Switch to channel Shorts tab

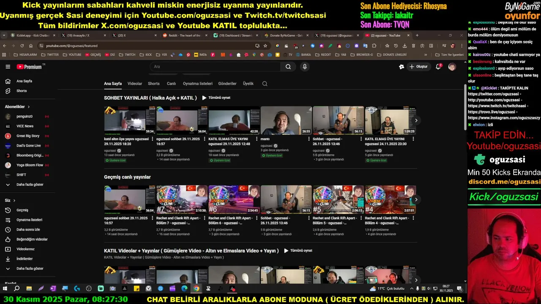(x=154, y=84)
